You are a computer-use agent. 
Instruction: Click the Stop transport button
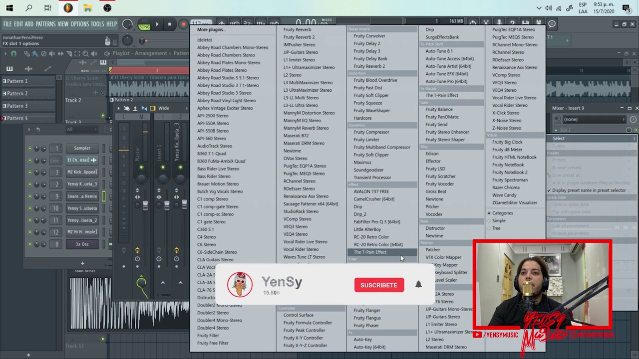170,24
